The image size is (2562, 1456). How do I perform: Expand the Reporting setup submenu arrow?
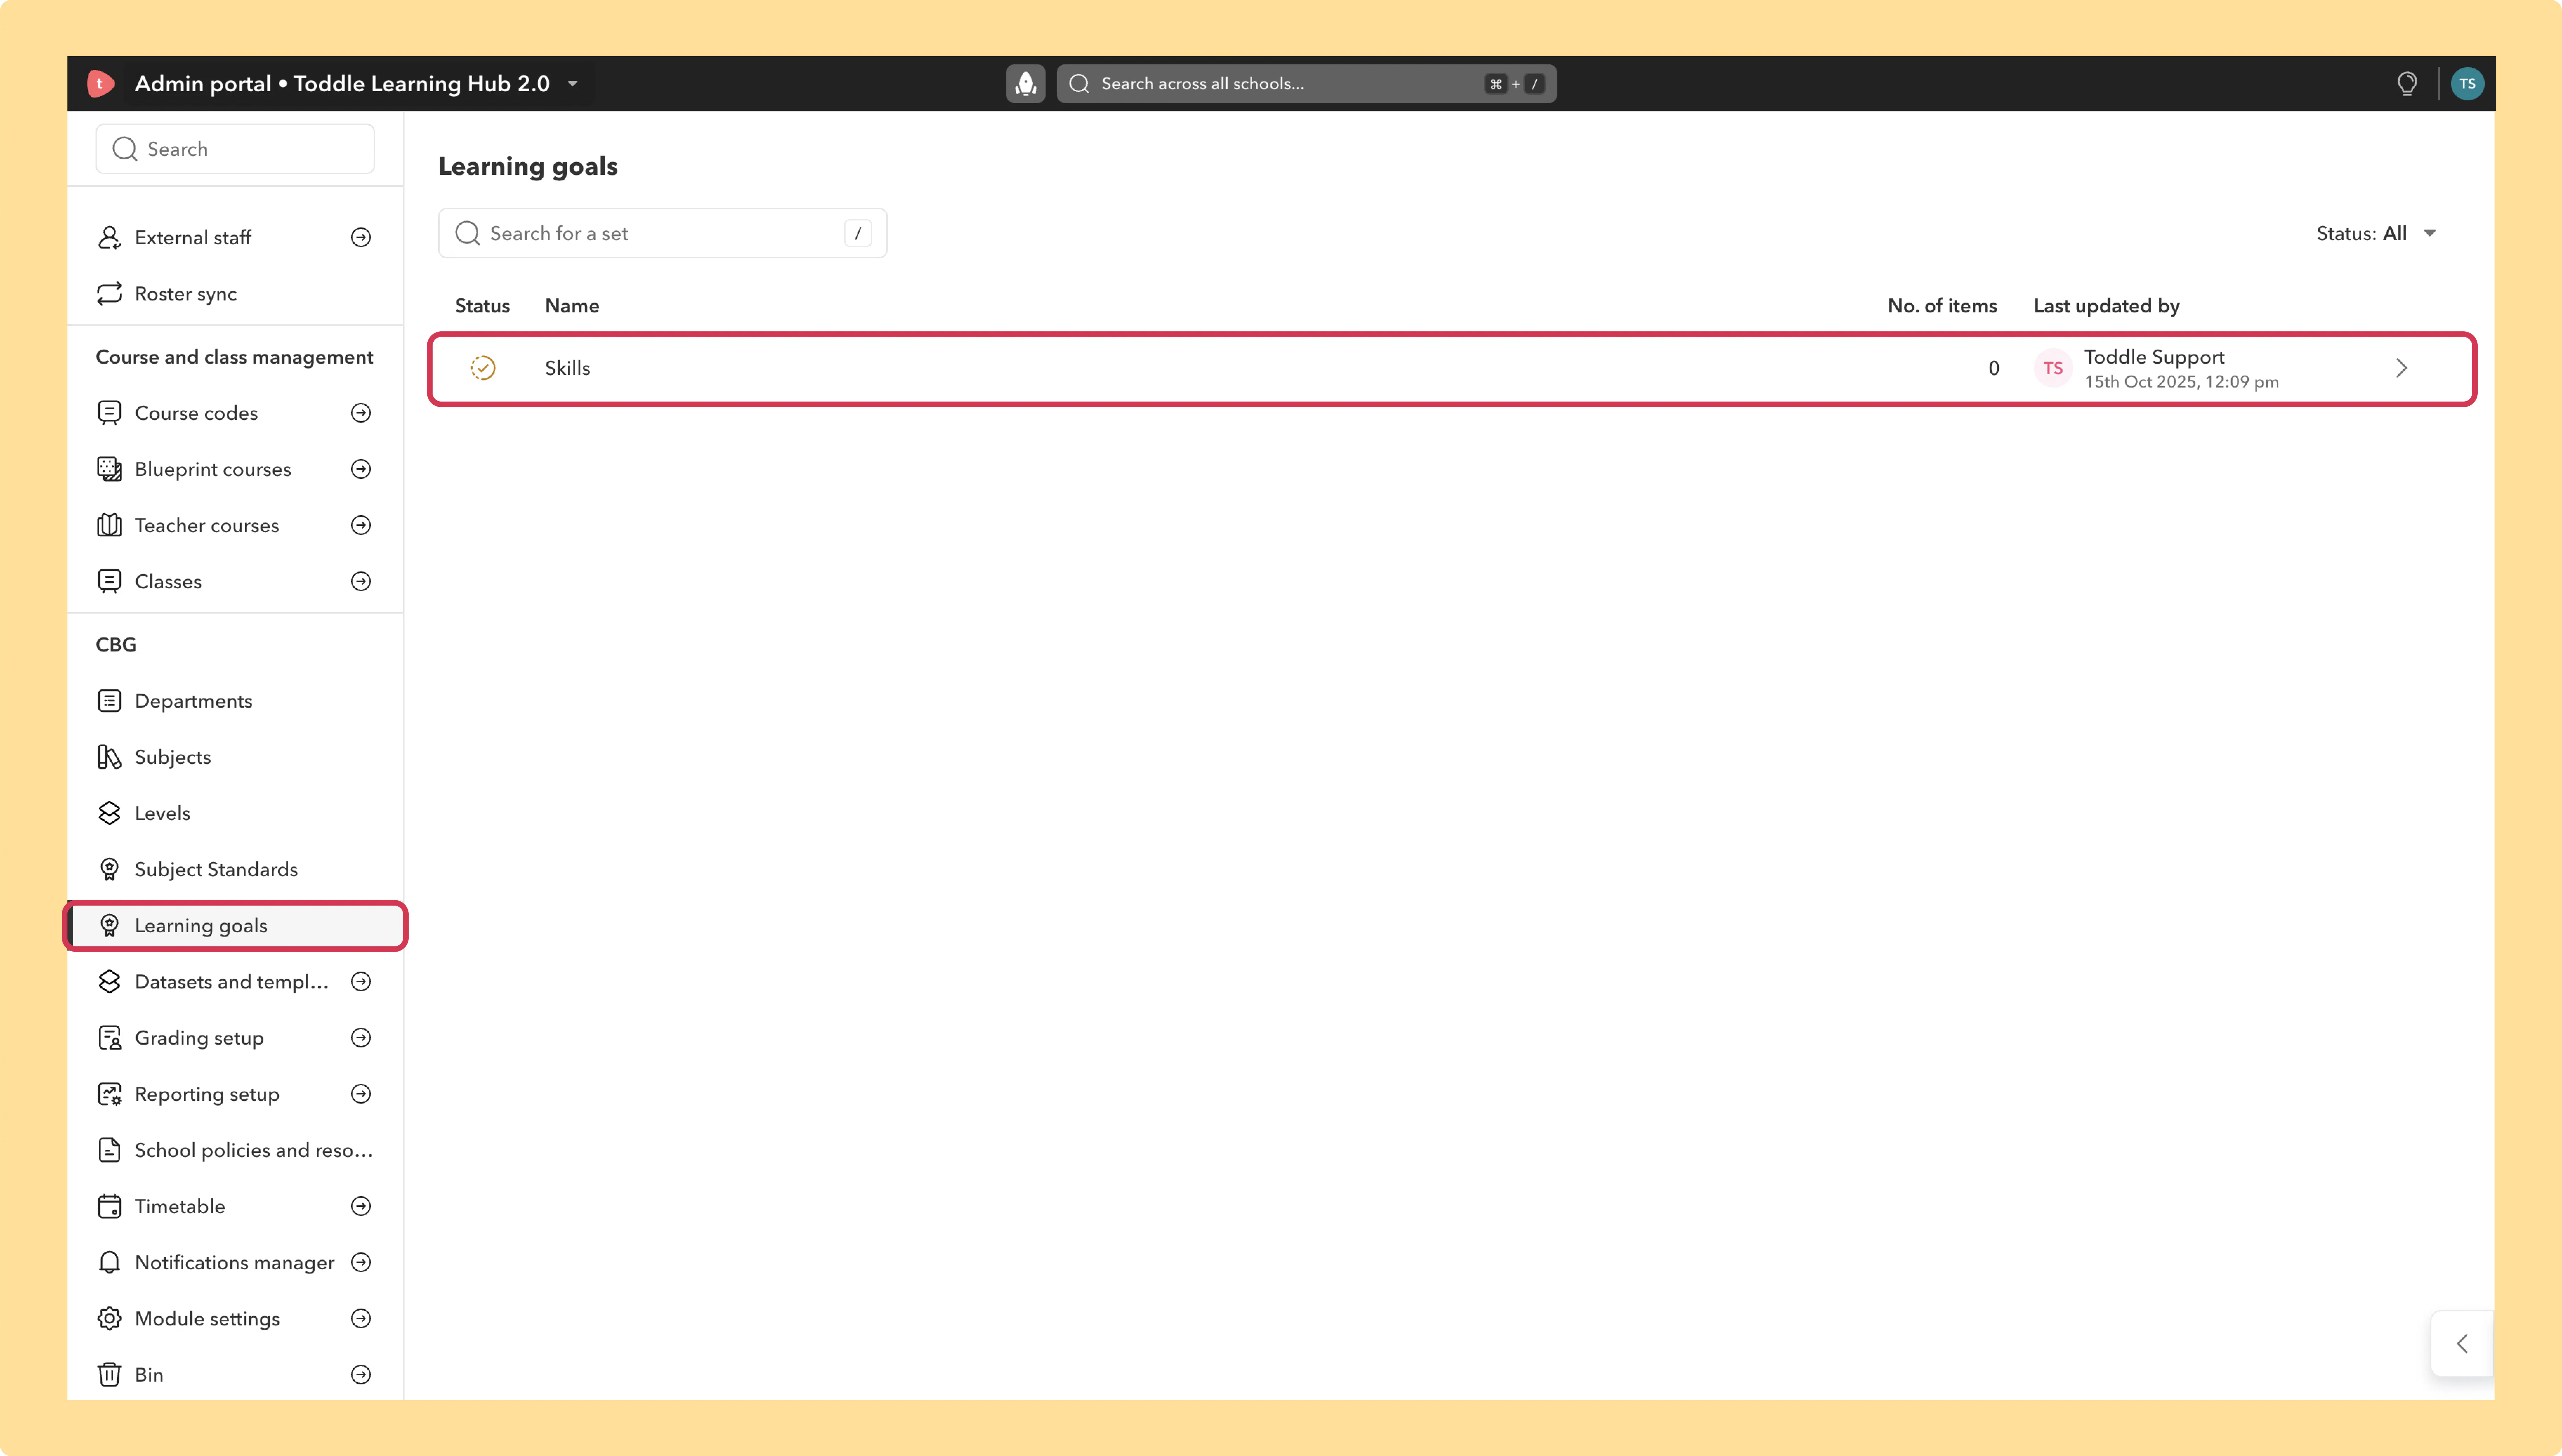pos(361,1094)
